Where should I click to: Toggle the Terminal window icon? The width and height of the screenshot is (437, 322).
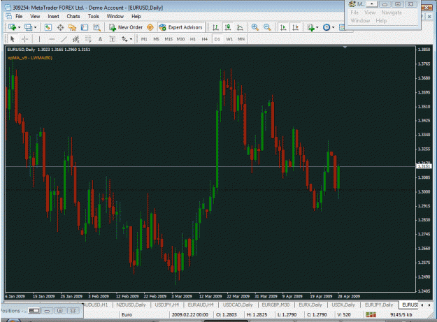85,27
